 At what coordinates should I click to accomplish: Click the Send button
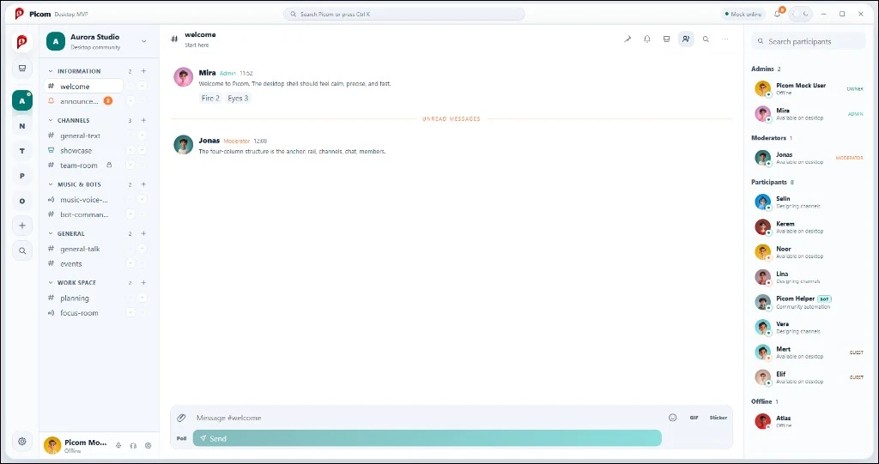427,438
